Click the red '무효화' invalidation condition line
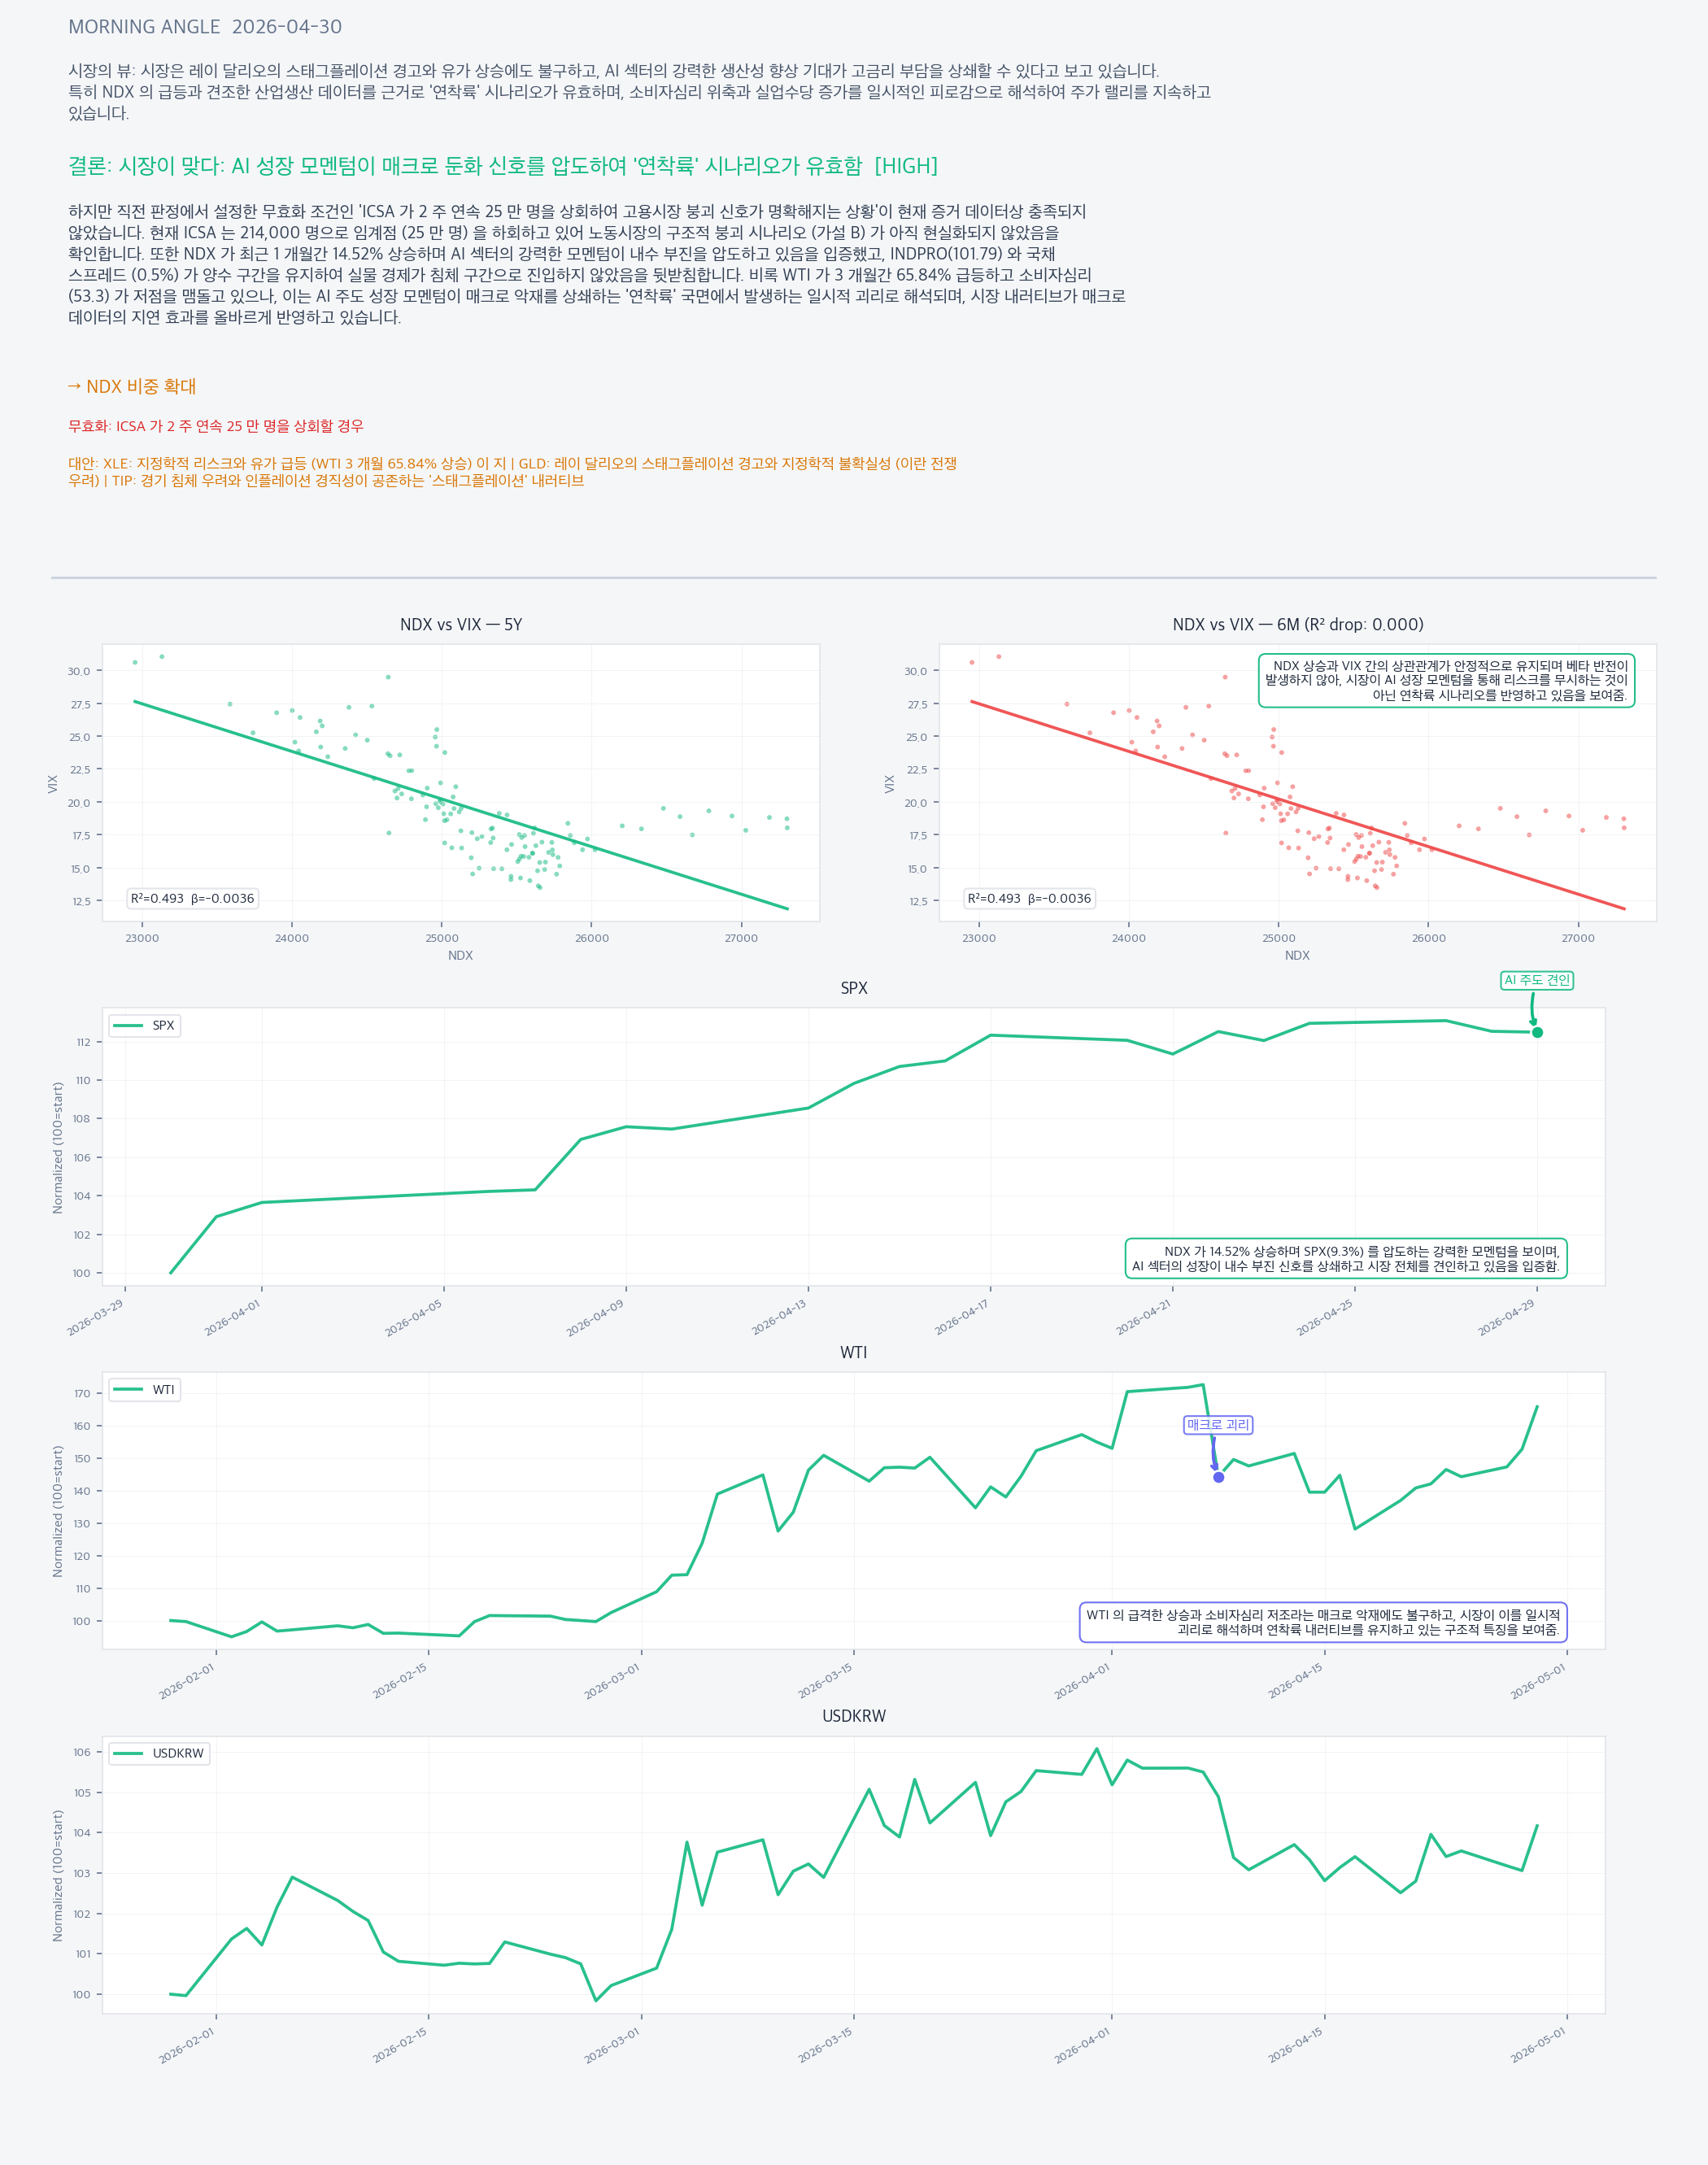The height and width of the screenshot is (2165, 1708). [216, 426]
